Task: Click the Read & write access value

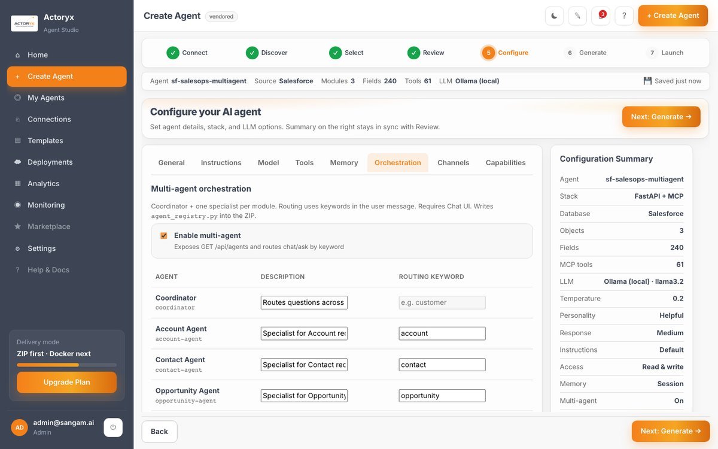Action: point(663,367)
